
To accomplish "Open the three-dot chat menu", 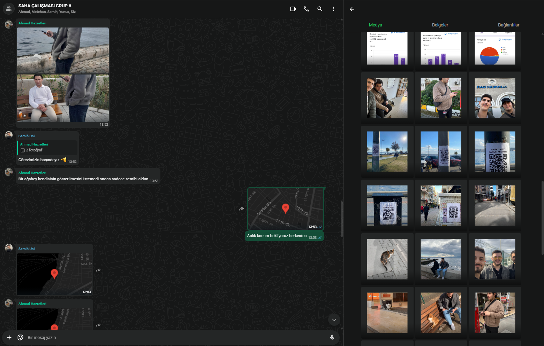I will 333,9.
